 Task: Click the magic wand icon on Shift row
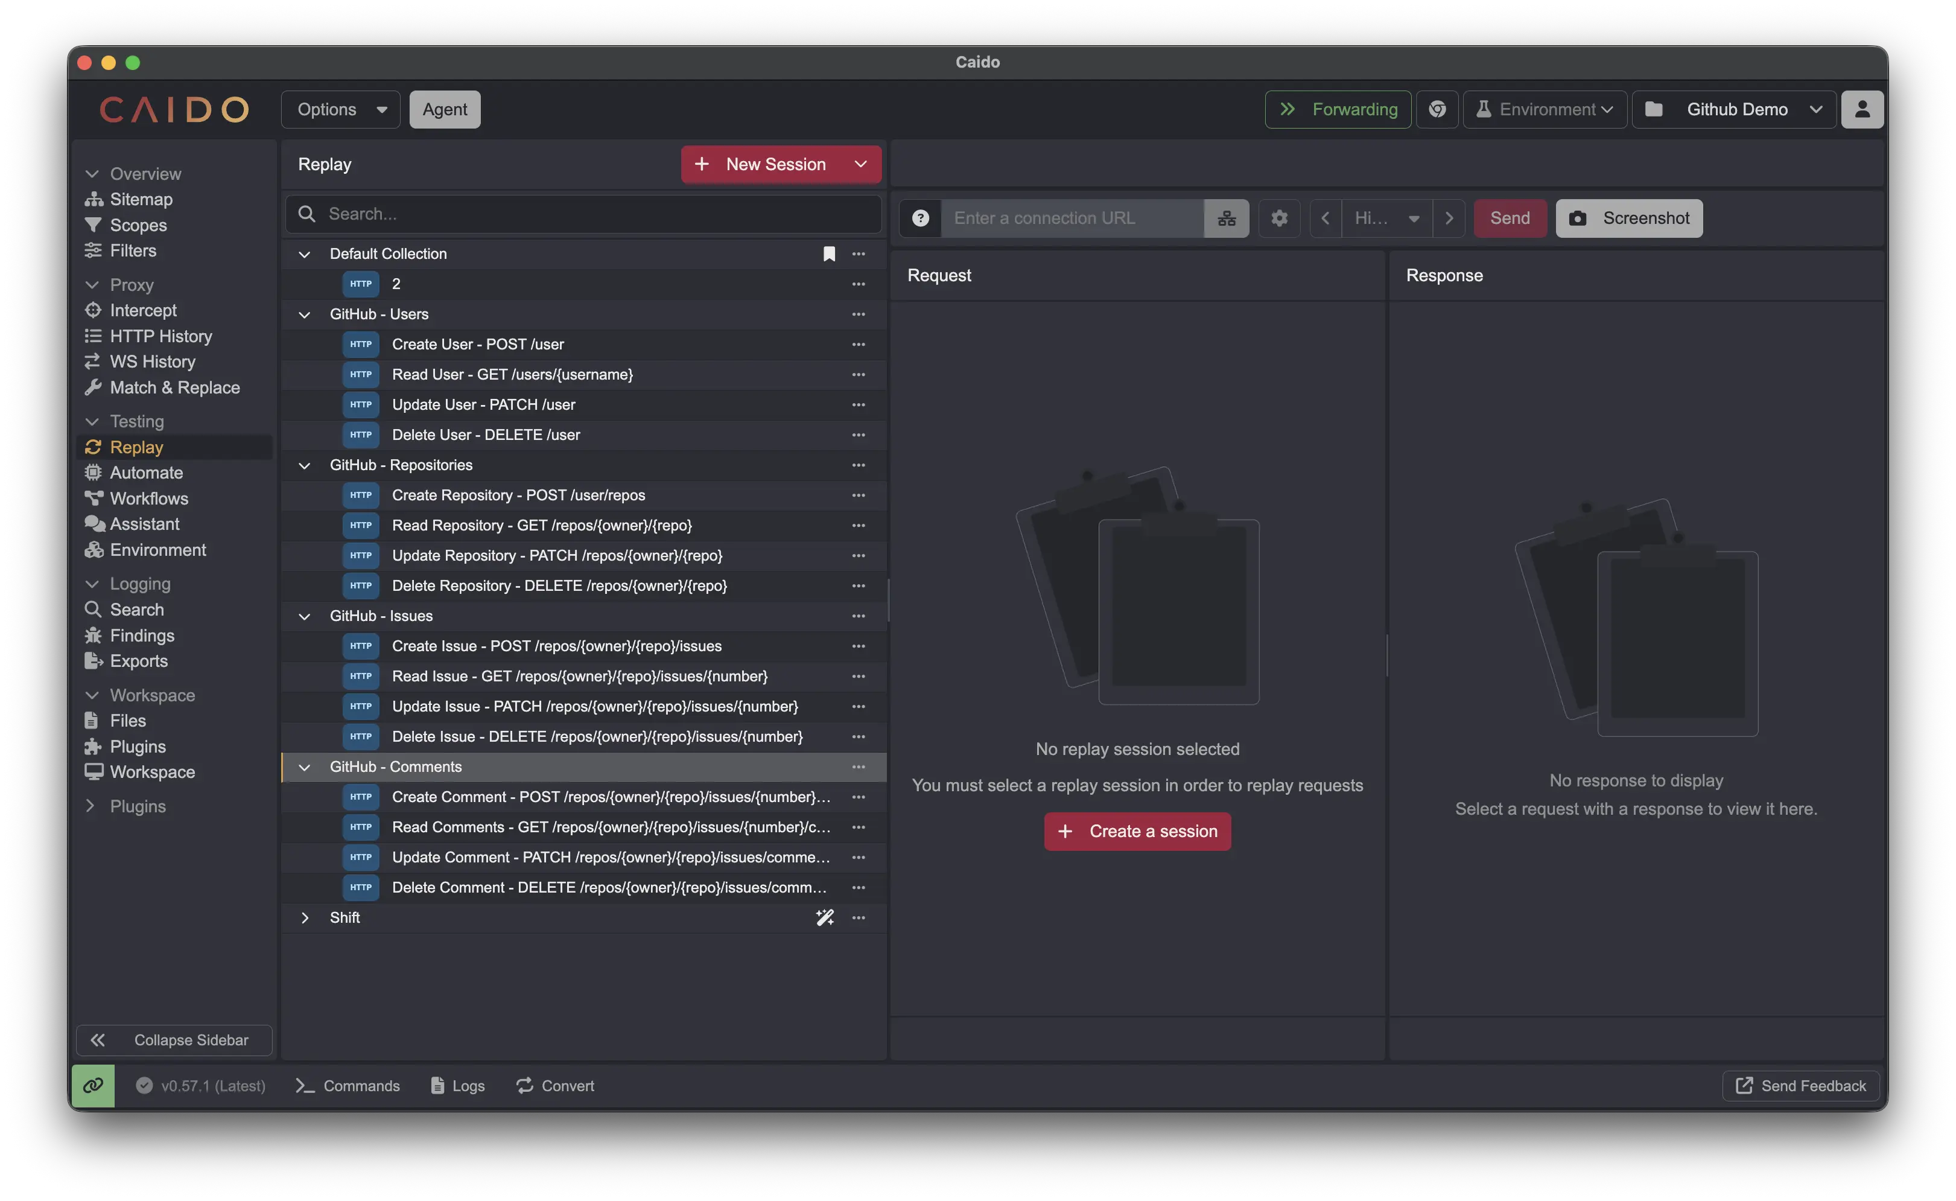pos(825,917)
